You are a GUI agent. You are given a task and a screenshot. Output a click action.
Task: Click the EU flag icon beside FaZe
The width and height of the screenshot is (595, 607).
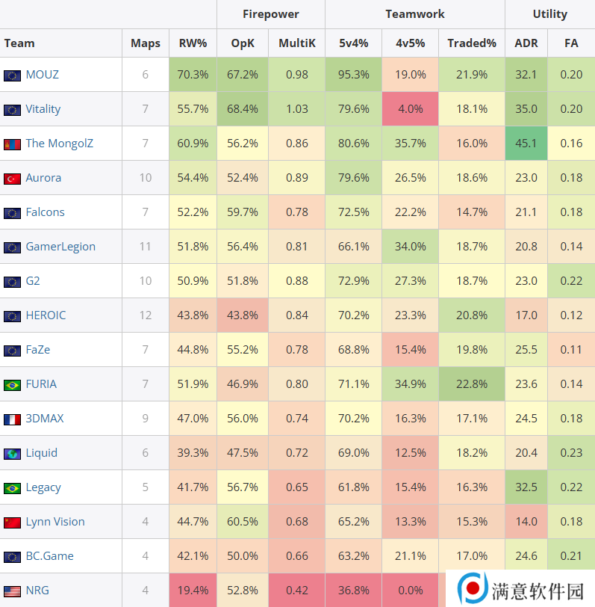[12, 351]
